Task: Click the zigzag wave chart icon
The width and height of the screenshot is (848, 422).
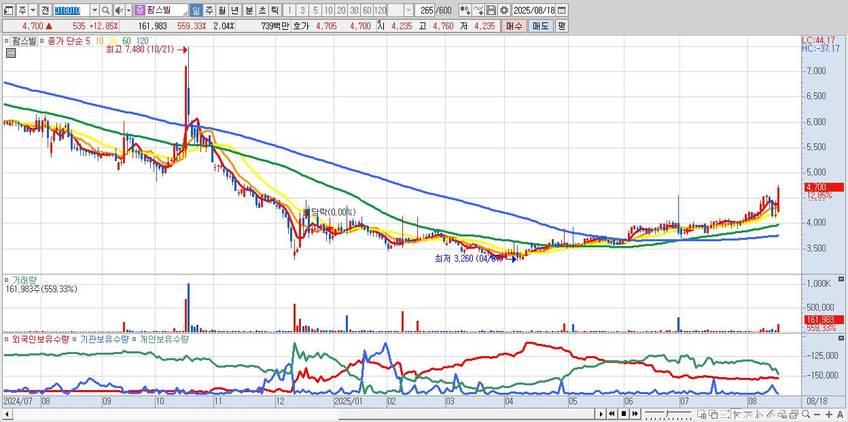Action: pos(760,415)
